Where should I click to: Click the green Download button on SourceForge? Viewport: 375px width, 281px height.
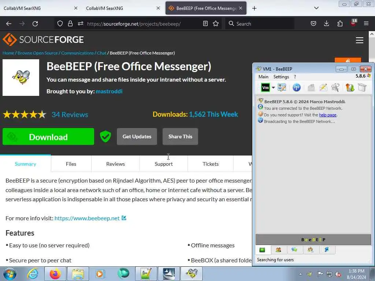pyautogui.click(x=48, y=136)
